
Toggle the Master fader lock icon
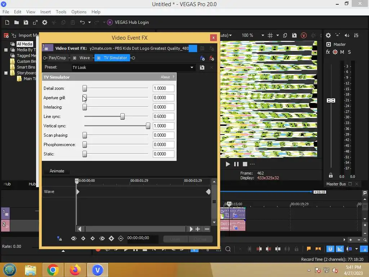pyautogui.click(x=331, y=175)
